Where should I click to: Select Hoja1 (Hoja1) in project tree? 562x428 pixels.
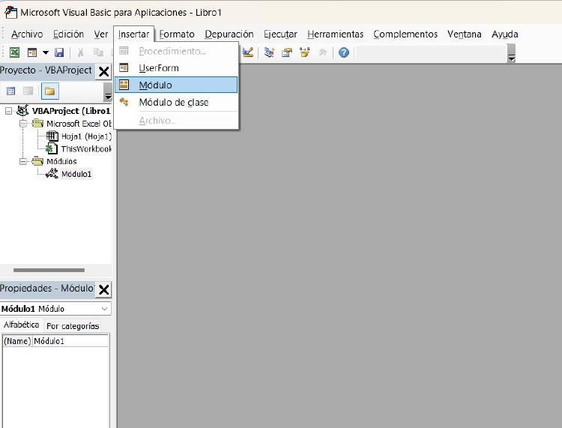(x=86, y=136)
